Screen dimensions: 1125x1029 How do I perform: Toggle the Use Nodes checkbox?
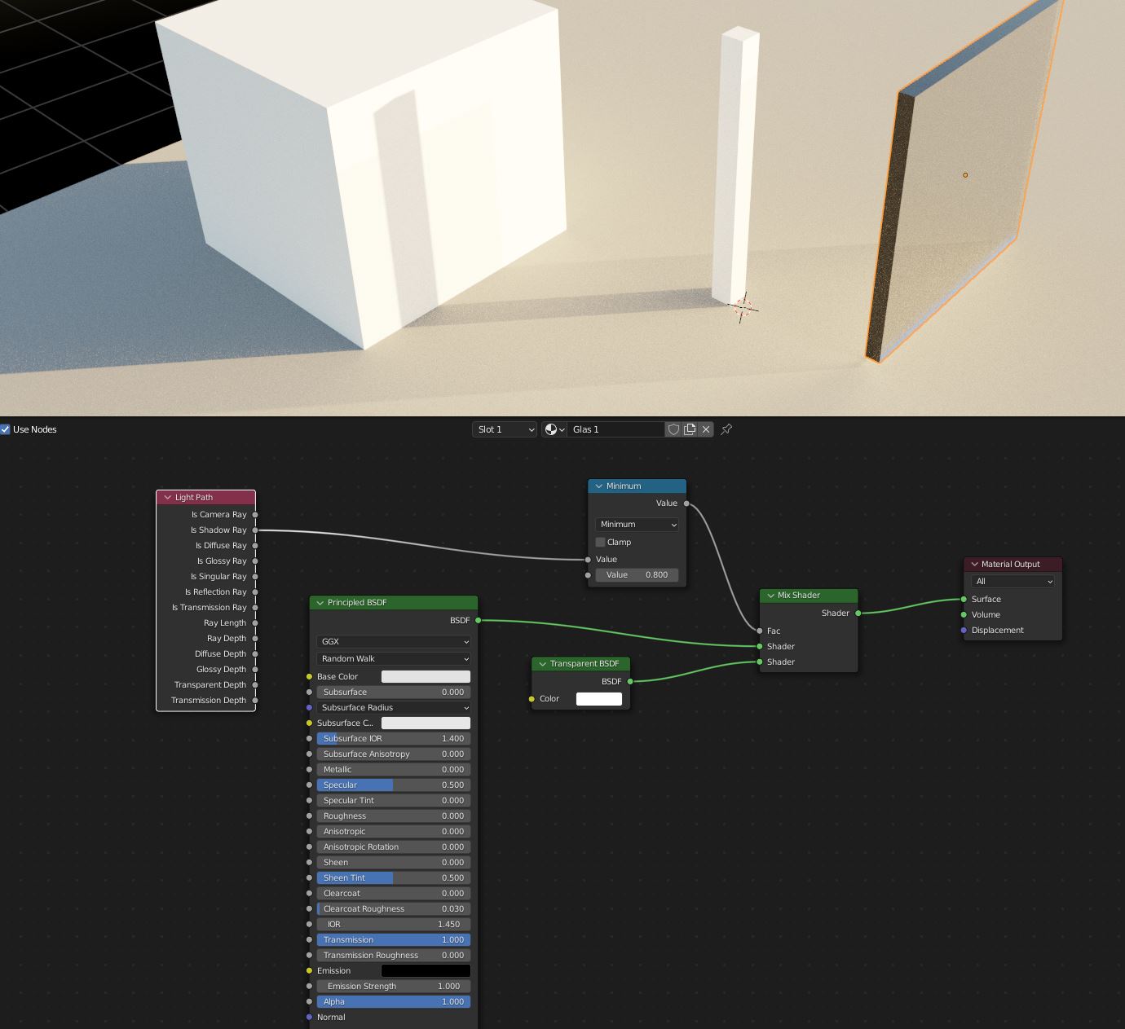coord(6,429)
